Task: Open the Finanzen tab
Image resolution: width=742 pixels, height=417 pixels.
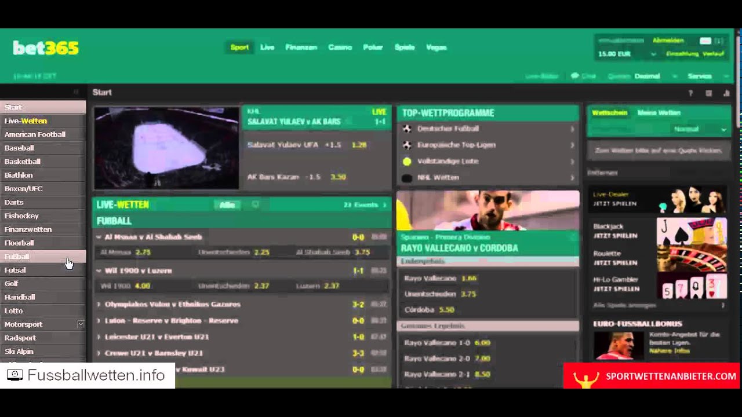Action: 301,47
